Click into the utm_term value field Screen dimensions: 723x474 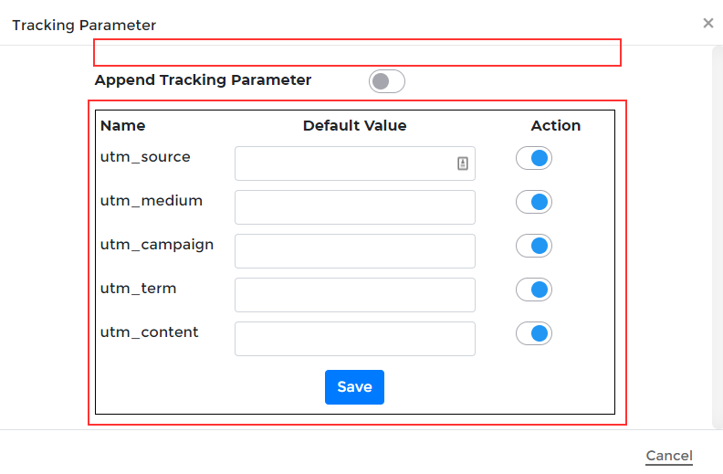354,295
